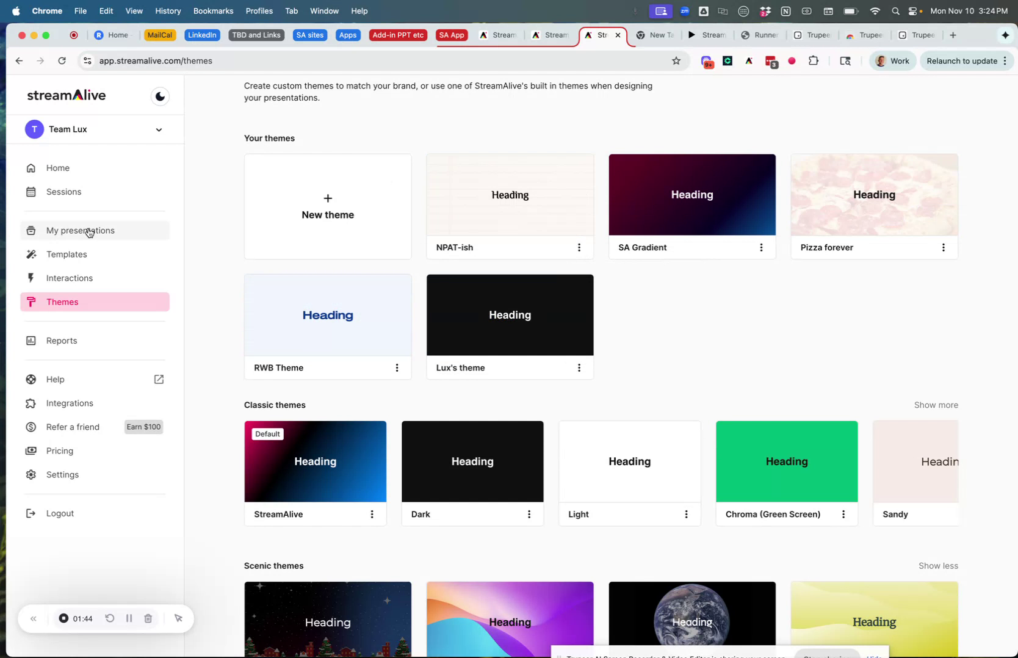
Task: Delete the recording with the trash icon
Action: (148, 618)
